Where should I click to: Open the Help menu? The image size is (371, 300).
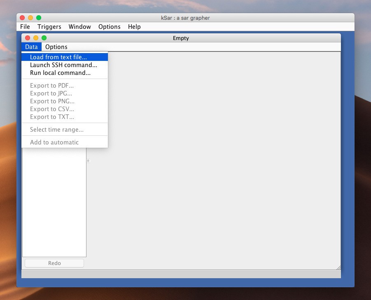134,27
